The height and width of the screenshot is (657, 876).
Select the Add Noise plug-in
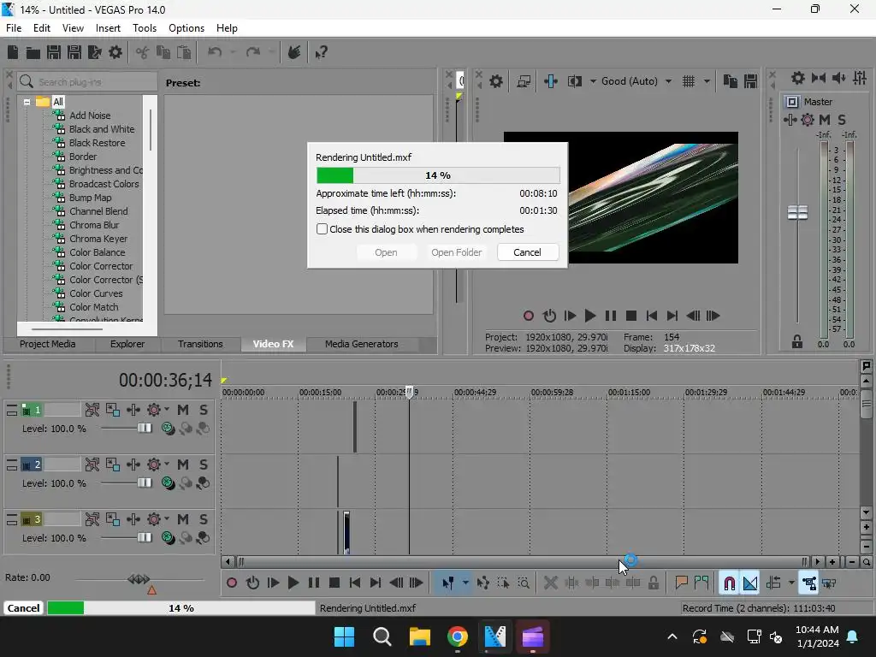(90, 115)
